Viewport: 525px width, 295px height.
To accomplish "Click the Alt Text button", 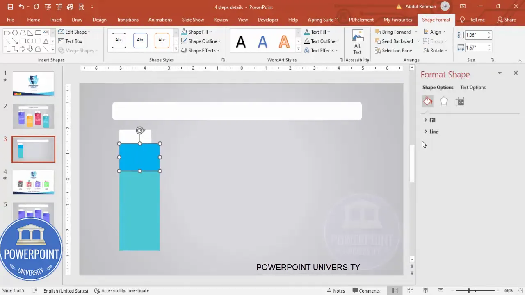I will point(358,42).
